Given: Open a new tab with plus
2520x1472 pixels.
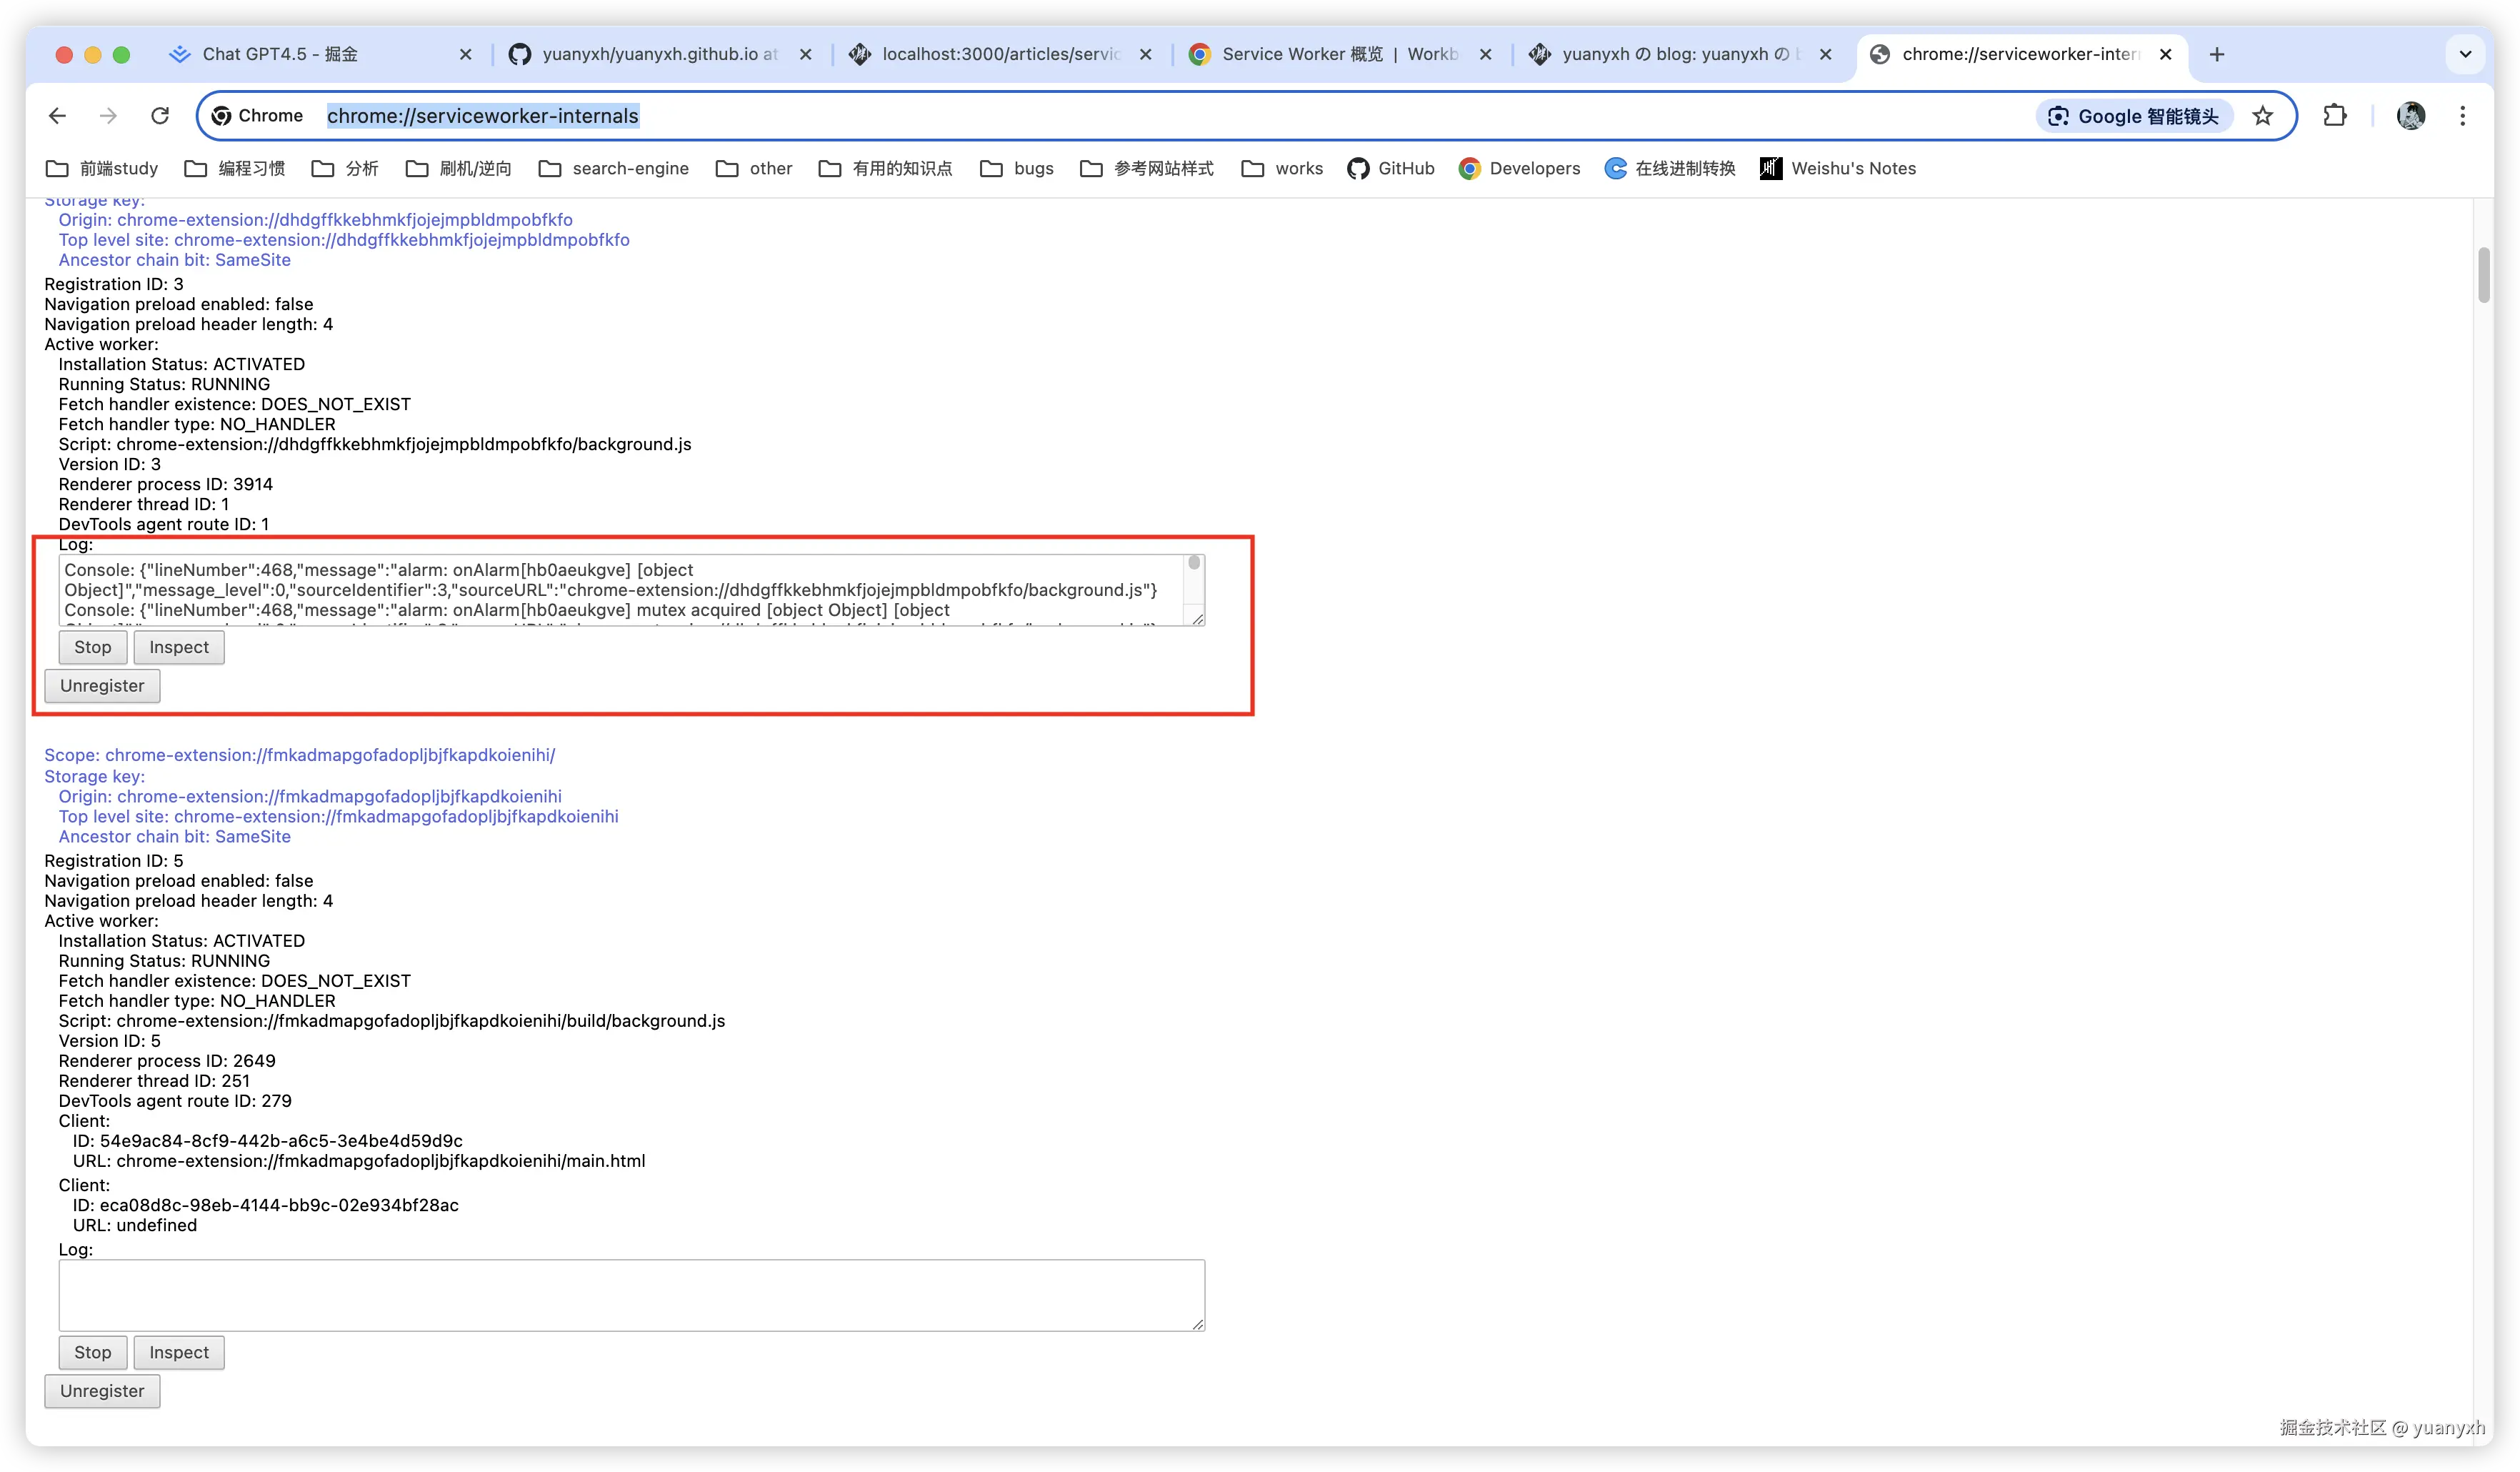Looking at the screenshot, I should [2217, 54].
